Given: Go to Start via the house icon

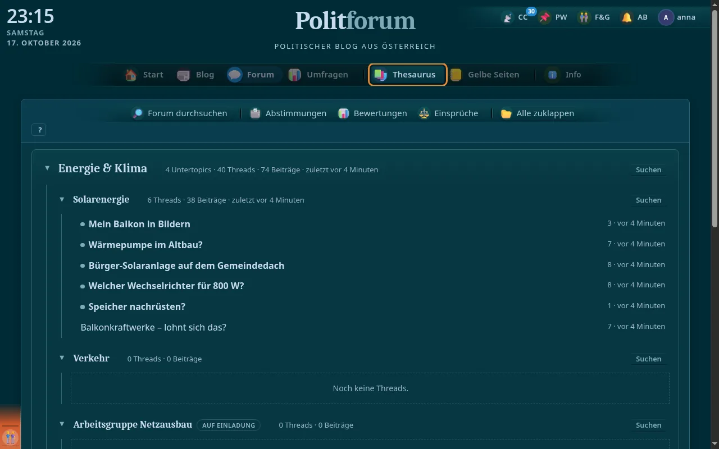Looking at the screenshot, I should point(131,75).
